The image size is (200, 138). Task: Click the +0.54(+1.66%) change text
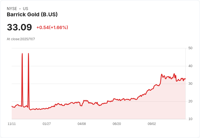[x=52, y=27]
